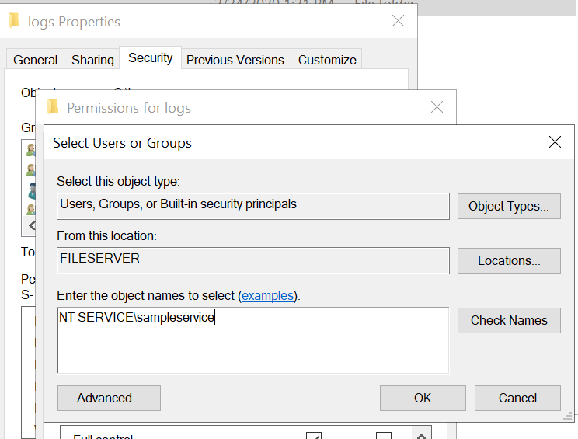The width and height of the screenshot is (578, 439).
Task: Open the Object Types dialog
Action: (x=509, y=207)
